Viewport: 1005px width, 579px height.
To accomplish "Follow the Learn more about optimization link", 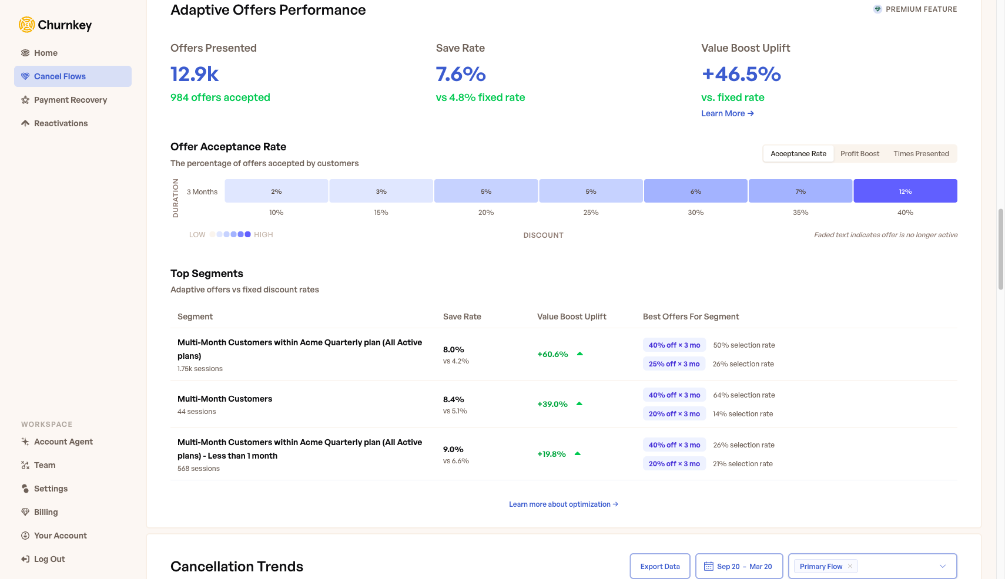I will [x=562, y=504].
